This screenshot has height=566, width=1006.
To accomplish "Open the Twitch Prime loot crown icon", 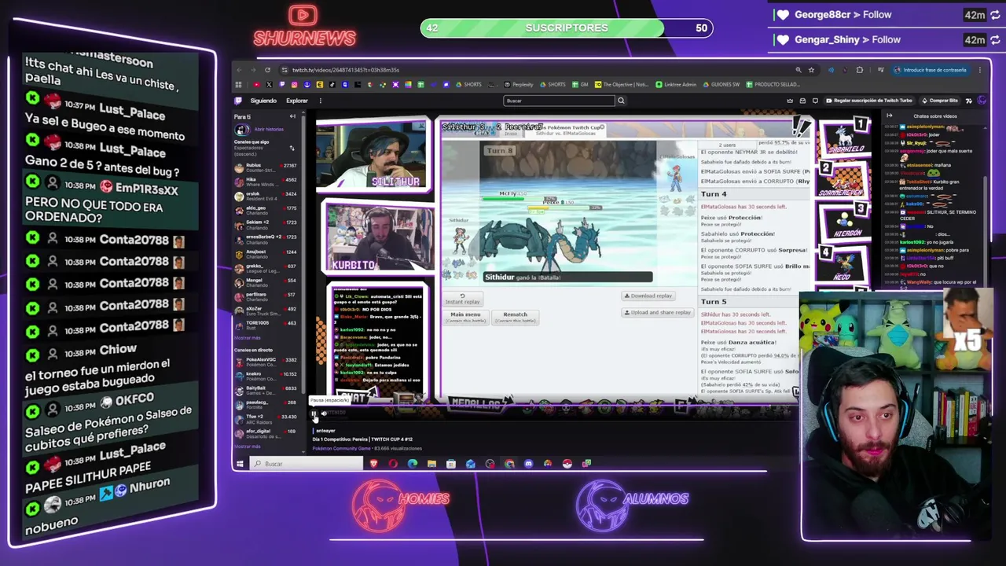I will (790, 101).
